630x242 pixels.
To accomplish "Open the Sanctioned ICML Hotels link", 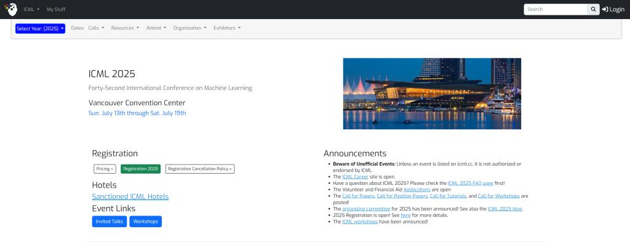I will point(130,196).
